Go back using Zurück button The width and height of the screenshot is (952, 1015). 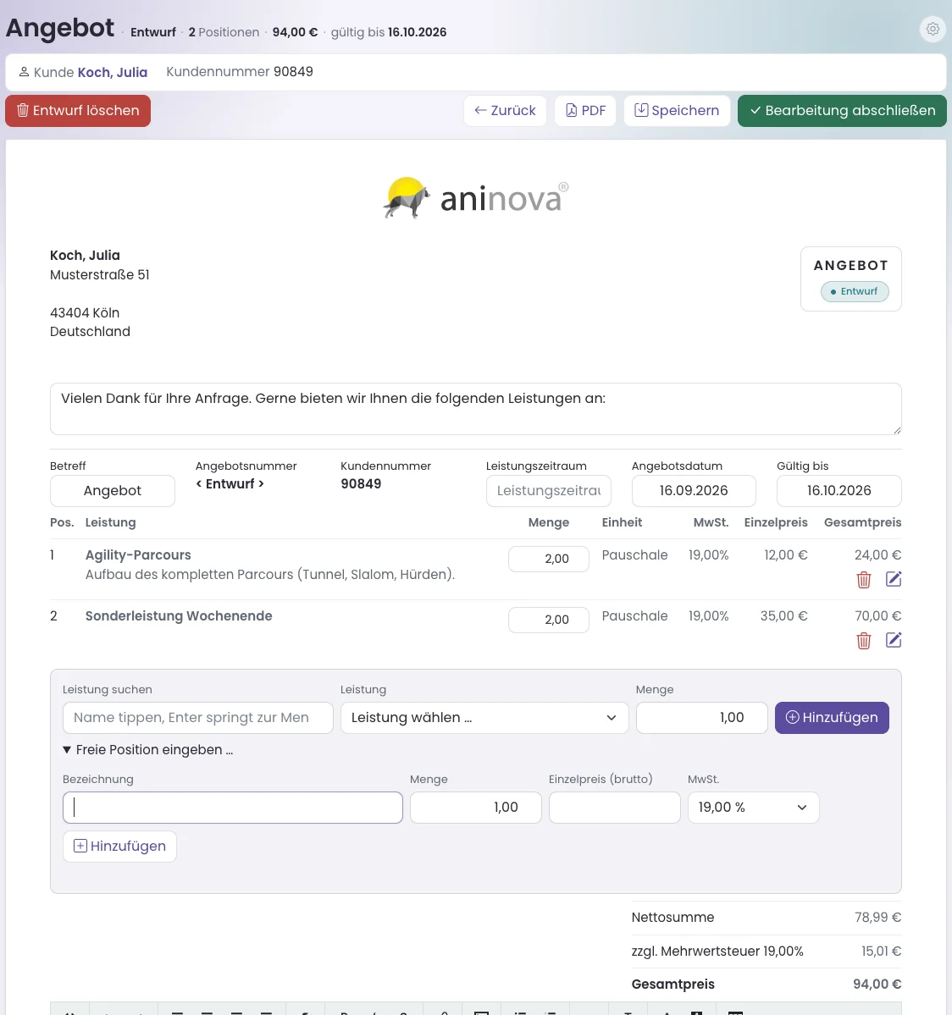click(505, 111)
